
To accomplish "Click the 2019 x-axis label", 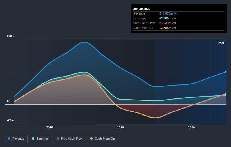I will pyautogui.click(x=120, y=127).
